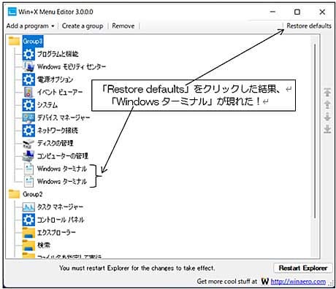Click the ディスクの管理 icon

pos(28,143)
